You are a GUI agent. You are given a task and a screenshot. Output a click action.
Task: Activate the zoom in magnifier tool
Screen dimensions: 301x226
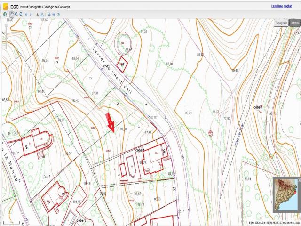point(16,15)
